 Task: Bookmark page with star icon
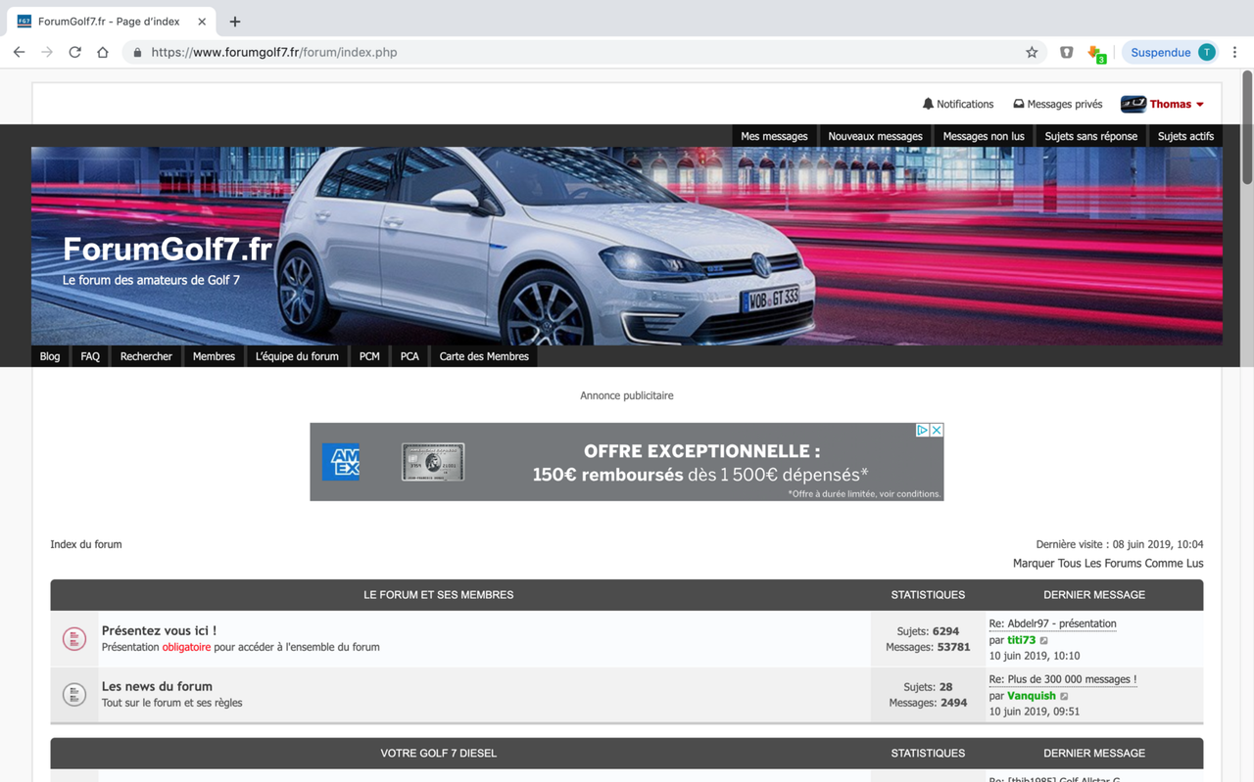pos(1032,52)
